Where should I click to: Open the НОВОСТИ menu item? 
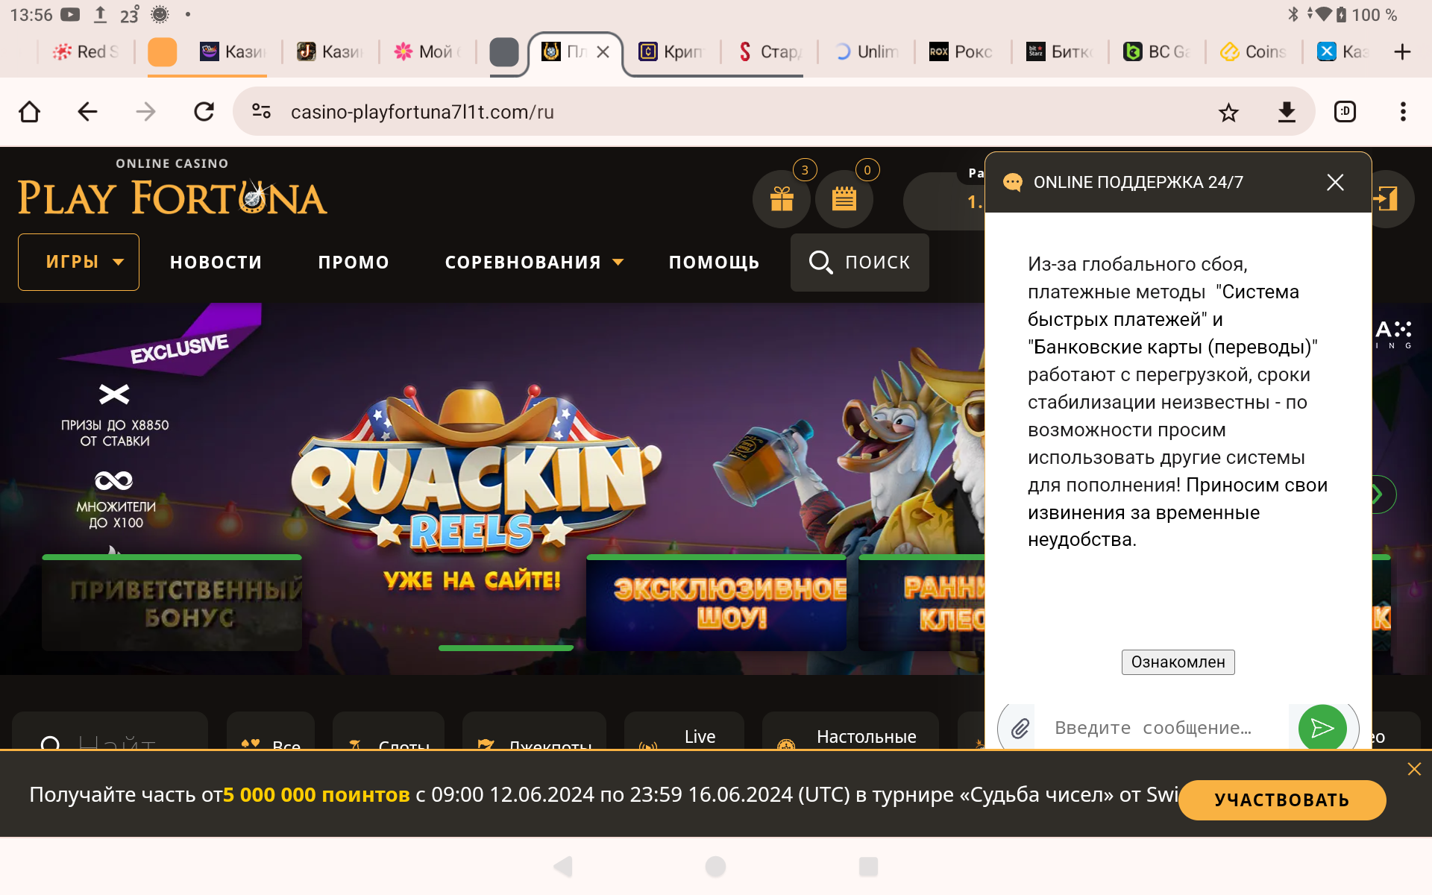click(216, 263)
